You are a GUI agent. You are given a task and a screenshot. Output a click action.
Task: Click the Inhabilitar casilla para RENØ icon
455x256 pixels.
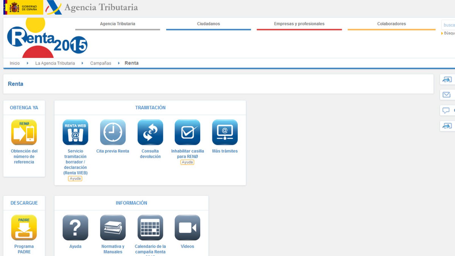click(x=187, y=132)
